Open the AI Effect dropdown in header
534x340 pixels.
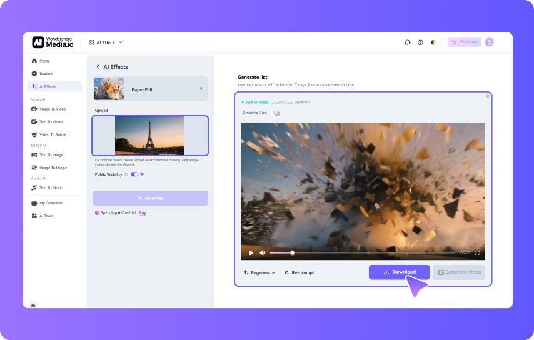pyautogui.click(x=106, y=42)
